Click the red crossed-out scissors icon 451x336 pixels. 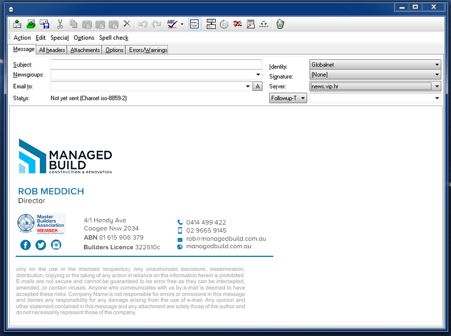[237, 24]
